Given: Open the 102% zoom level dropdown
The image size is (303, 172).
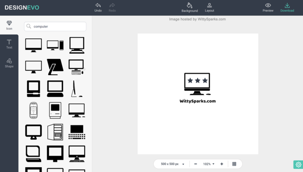Looking at the screenshot, I should point(209,164).
